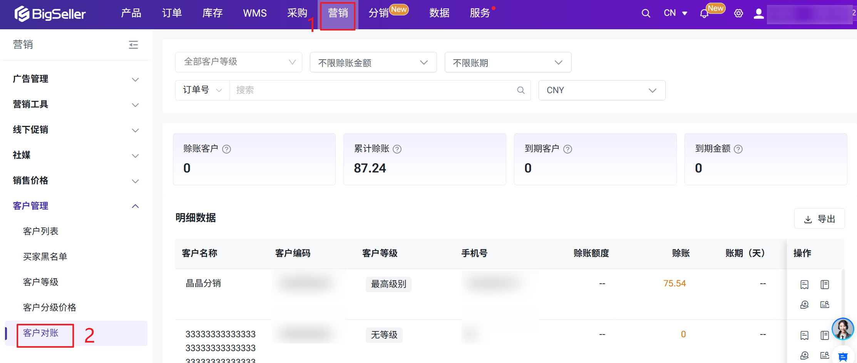Click help icon next to 赊账客户

click(x=227, y=149)
